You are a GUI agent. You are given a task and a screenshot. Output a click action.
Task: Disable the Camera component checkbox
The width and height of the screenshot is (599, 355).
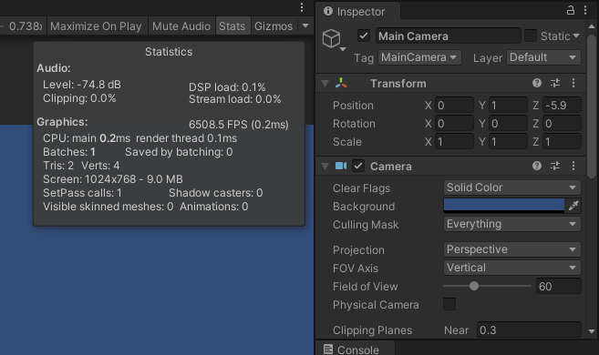click(x=358, y=166)
